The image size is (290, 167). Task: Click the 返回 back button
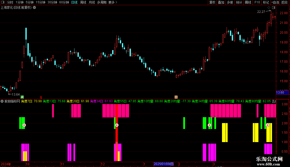pyautogui.click(x=284, y=2)
